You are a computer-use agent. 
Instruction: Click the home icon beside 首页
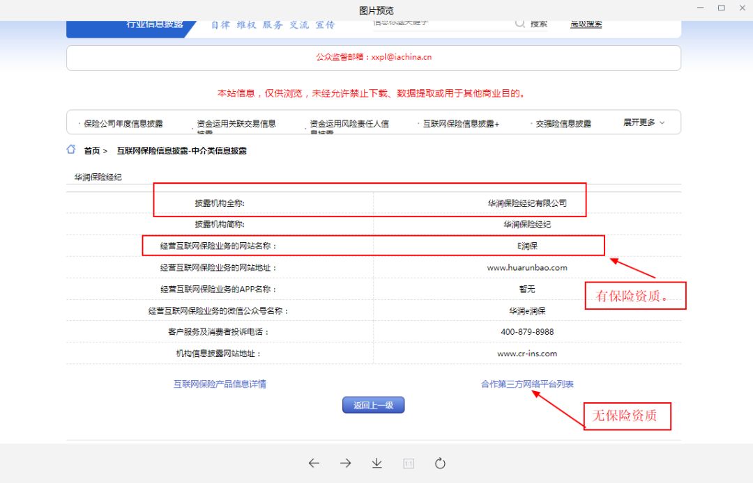point(71,150)
